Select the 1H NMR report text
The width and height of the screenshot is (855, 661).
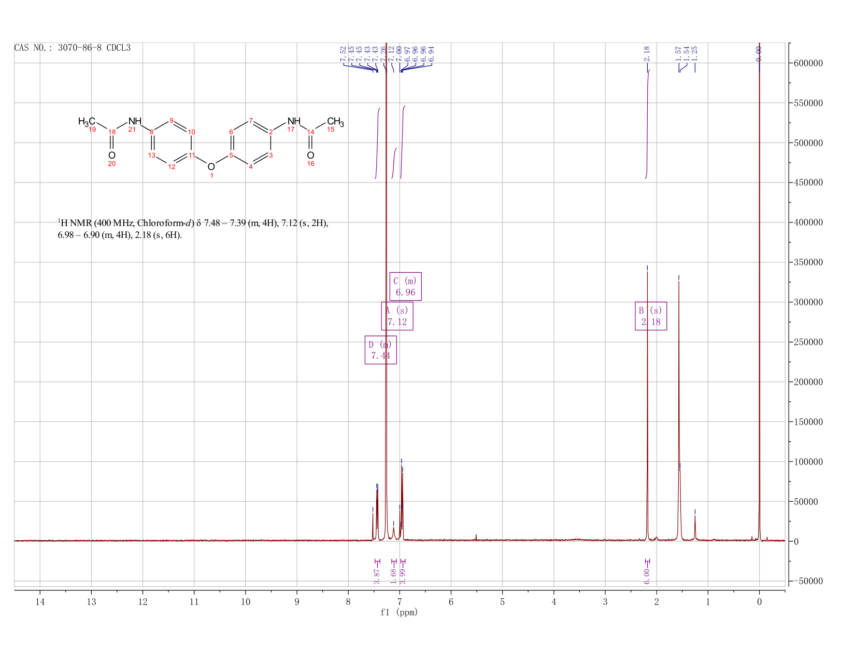[x=193, y=229]
